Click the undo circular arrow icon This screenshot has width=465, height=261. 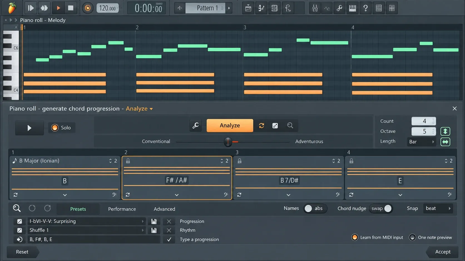32,208
